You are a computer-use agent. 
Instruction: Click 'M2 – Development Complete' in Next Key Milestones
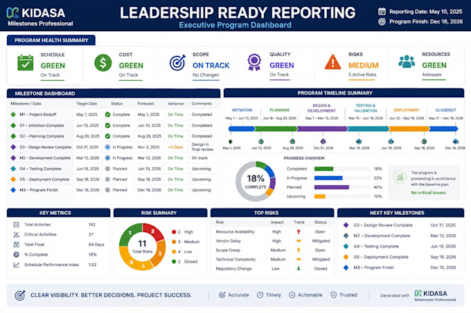click(x=382, y=236)
